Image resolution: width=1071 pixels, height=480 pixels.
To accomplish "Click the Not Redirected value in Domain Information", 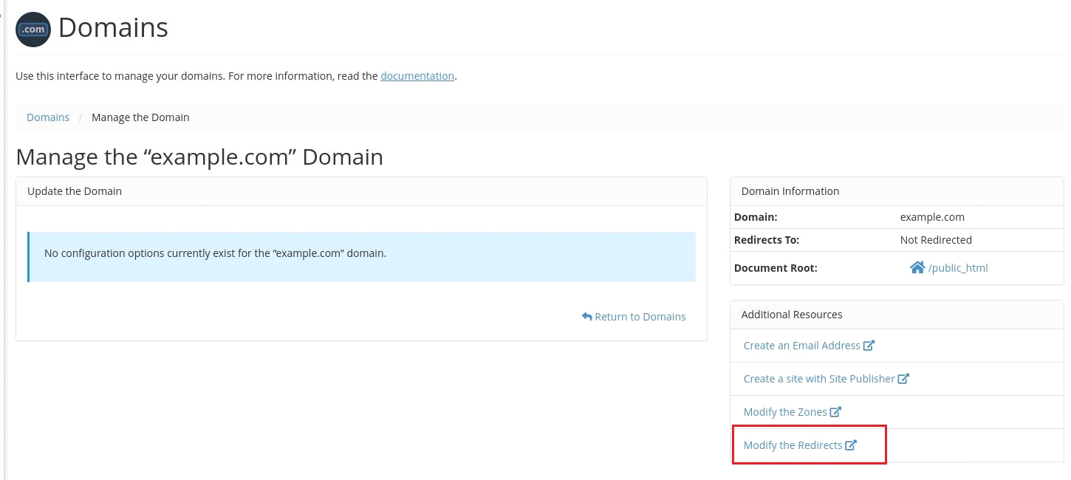I will (936, 239).
